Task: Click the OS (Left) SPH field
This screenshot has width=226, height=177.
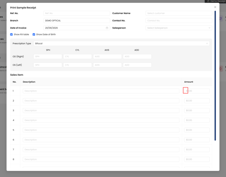Action: 48,65
